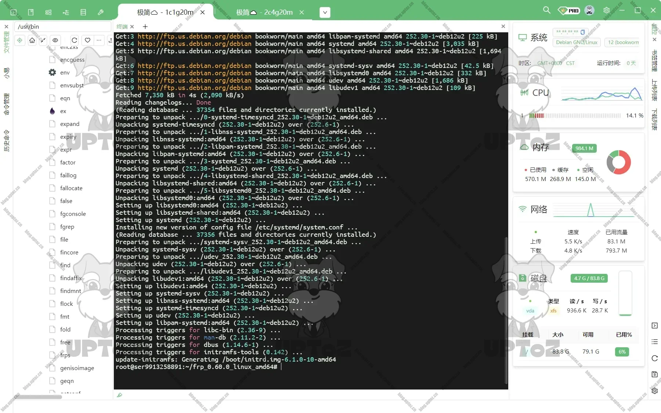Open the tab list dropdown arrow
Screen dimensions: 661x413
pyautogui.click(x=325, y=12)
